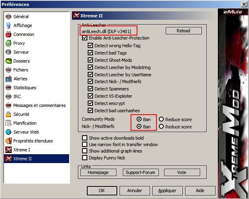Close the Préférences dialog window
Image resolution: width=249 pixels, height=199 pixels.
coord(244,4)
